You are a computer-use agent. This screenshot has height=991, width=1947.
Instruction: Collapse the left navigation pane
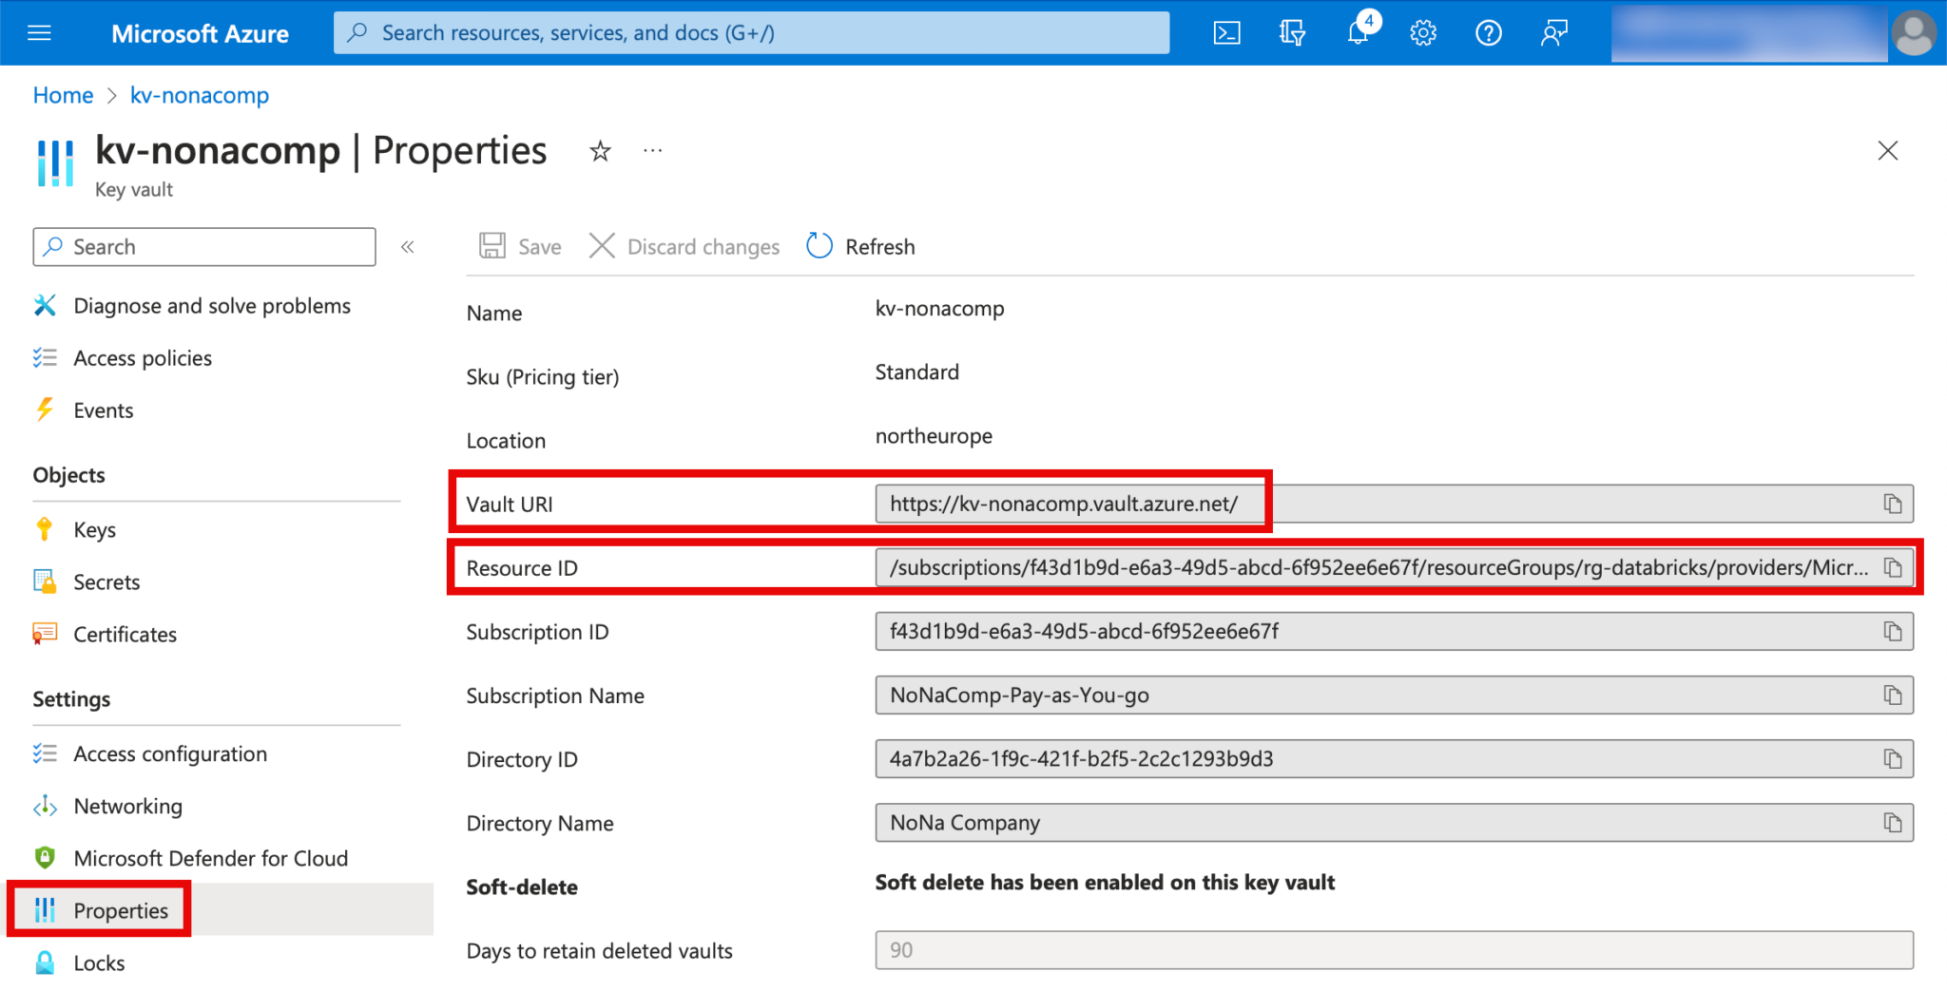point(408,247)
